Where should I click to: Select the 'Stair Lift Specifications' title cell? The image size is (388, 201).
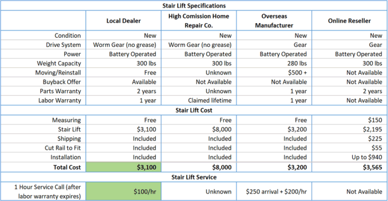point(194,6)
